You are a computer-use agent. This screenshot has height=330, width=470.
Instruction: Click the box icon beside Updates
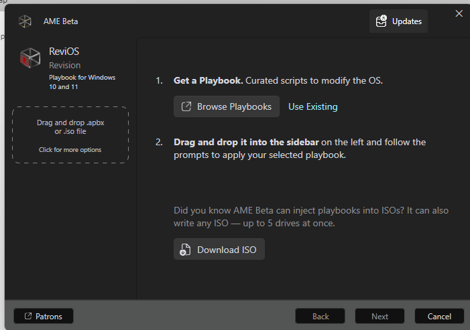[x=381, y=21]
